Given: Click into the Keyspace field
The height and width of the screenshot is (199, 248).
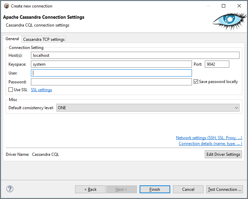Looking at the screenshot, I should pos(111,64).
